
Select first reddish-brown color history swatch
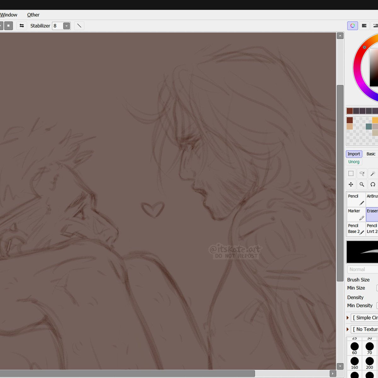point(350,111)
